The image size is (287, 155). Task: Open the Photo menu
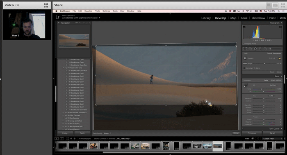(97, 11)
